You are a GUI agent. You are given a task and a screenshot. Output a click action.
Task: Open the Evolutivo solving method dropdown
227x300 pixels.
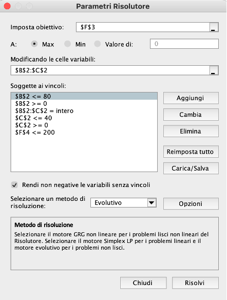(x=124, y=203)
